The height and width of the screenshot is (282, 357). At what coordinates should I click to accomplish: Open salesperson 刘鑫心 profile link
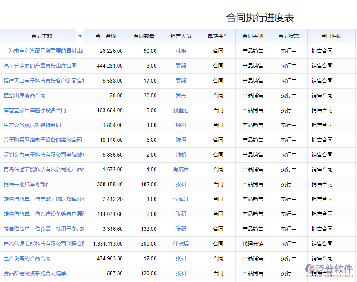coord(181,110)
